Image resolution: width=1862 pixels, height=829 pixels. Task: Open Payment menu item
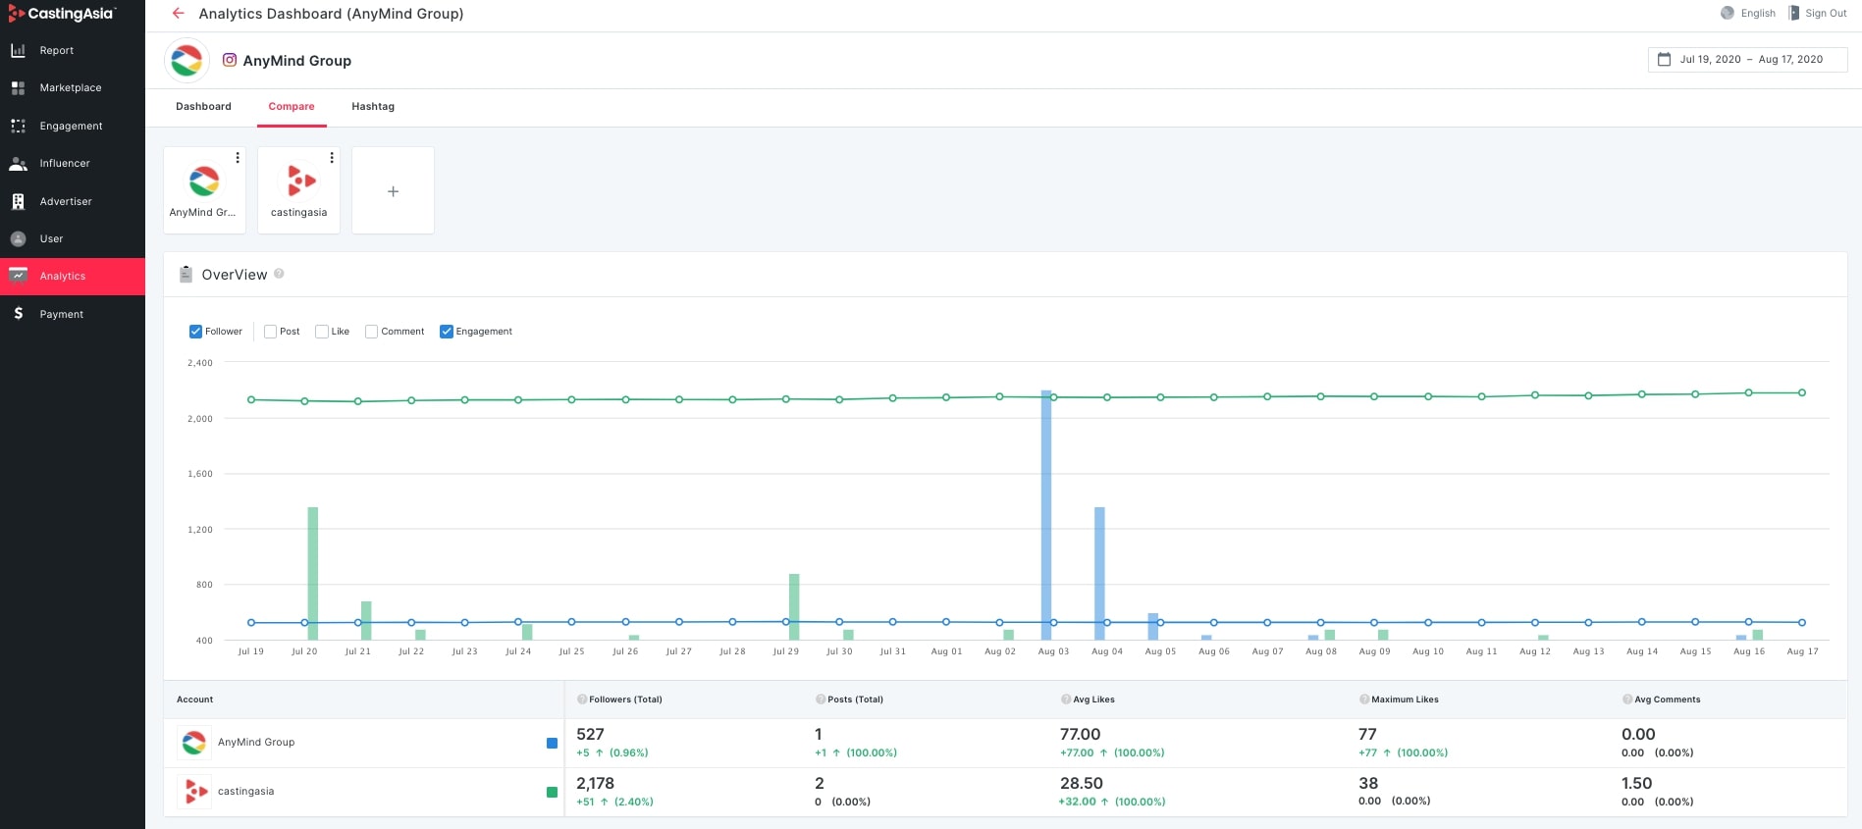coord(73,314)
